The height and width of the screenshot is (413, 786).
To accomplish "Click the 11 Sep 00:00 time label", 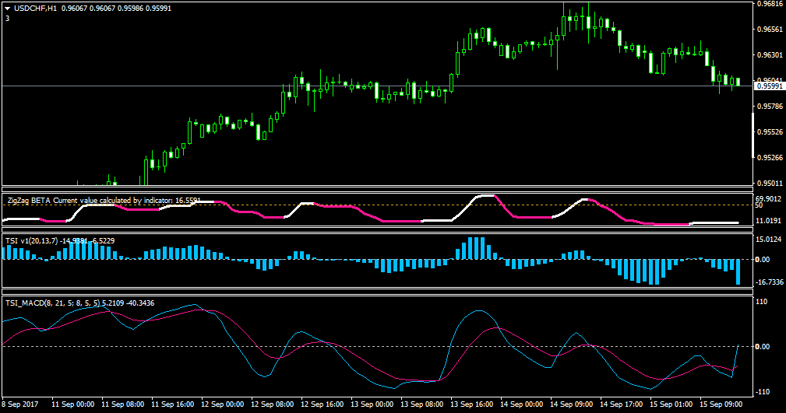I will coord(72,404).
